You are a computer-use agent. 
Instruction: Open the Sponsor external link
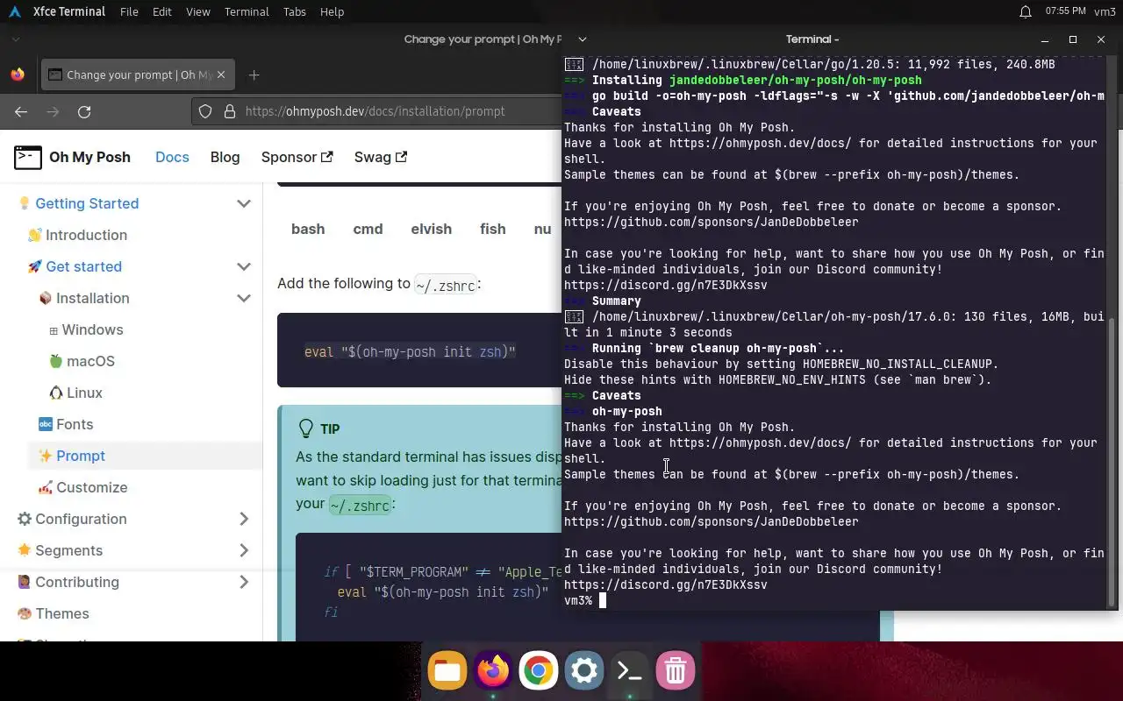coord(297,157)
